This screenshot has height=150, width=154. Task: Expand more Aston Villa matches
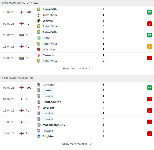point(75,69)
